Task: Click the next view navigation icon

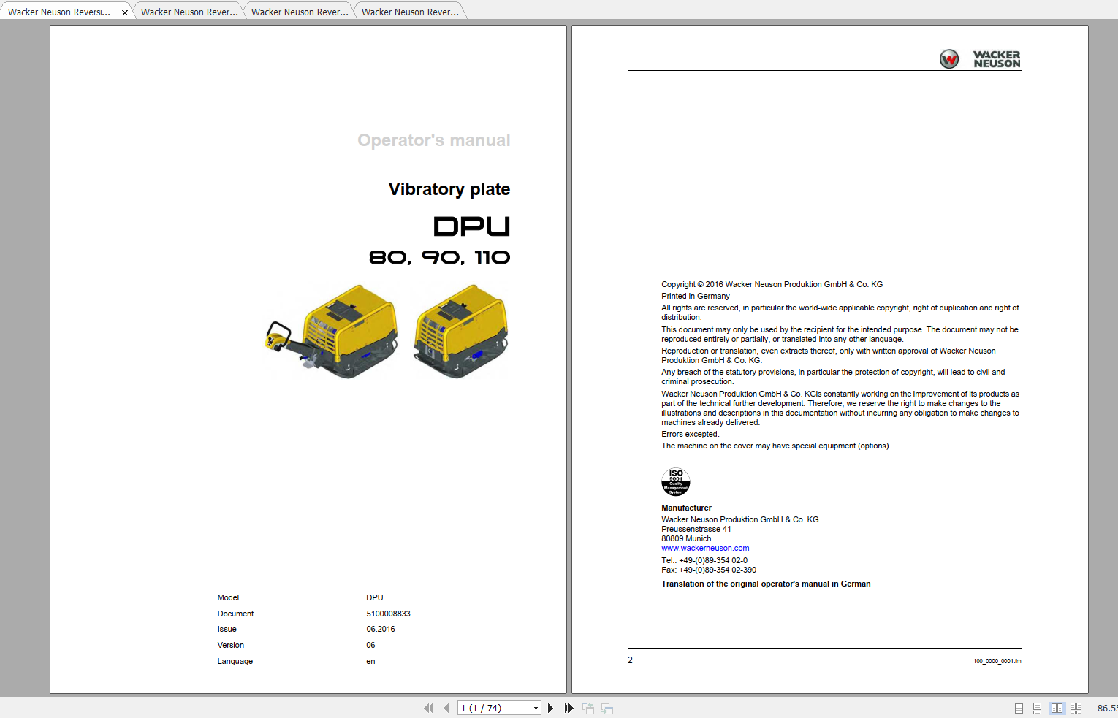Action: [x=607, y=708]
